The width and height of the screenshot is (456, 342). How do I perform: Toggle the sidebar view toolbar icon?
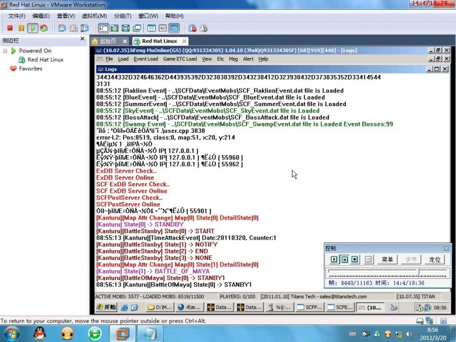[103, 28]
